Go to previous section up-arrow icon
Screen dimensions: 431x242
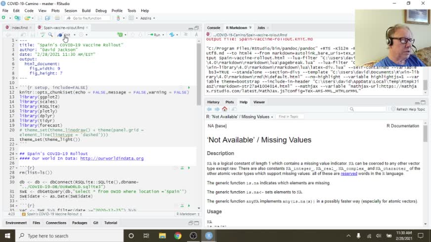click(x=132, y=35)
